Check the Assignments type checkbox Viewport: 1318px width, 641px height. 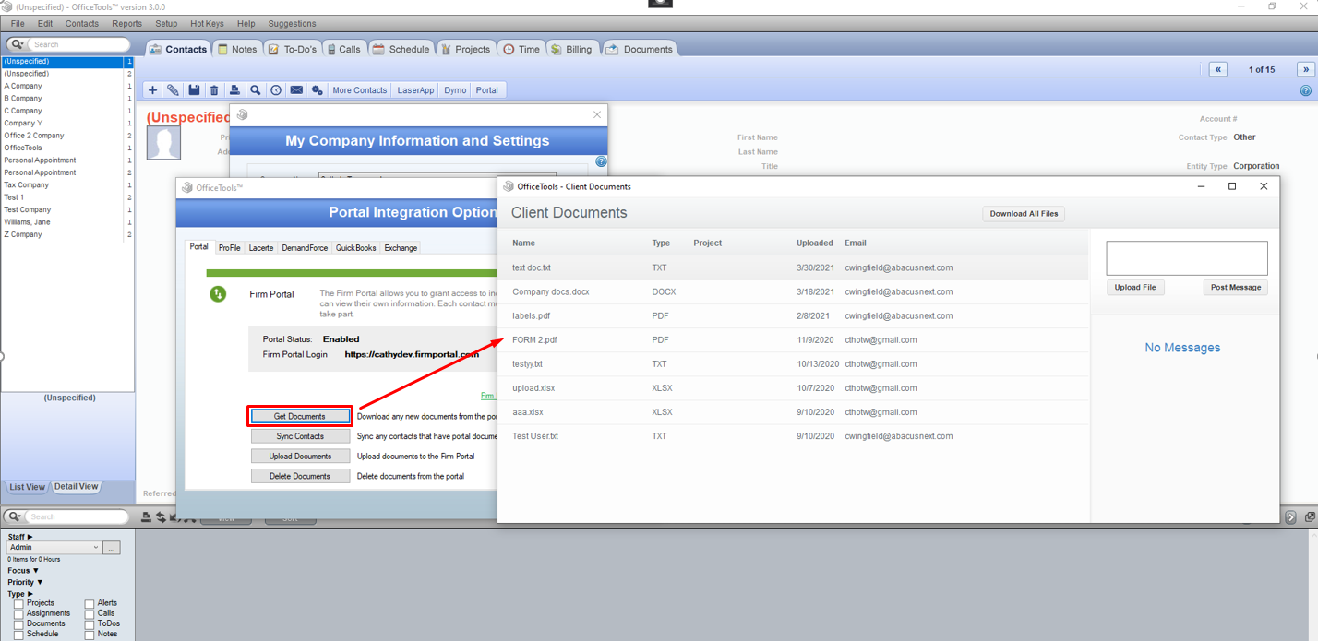point(18,614)
